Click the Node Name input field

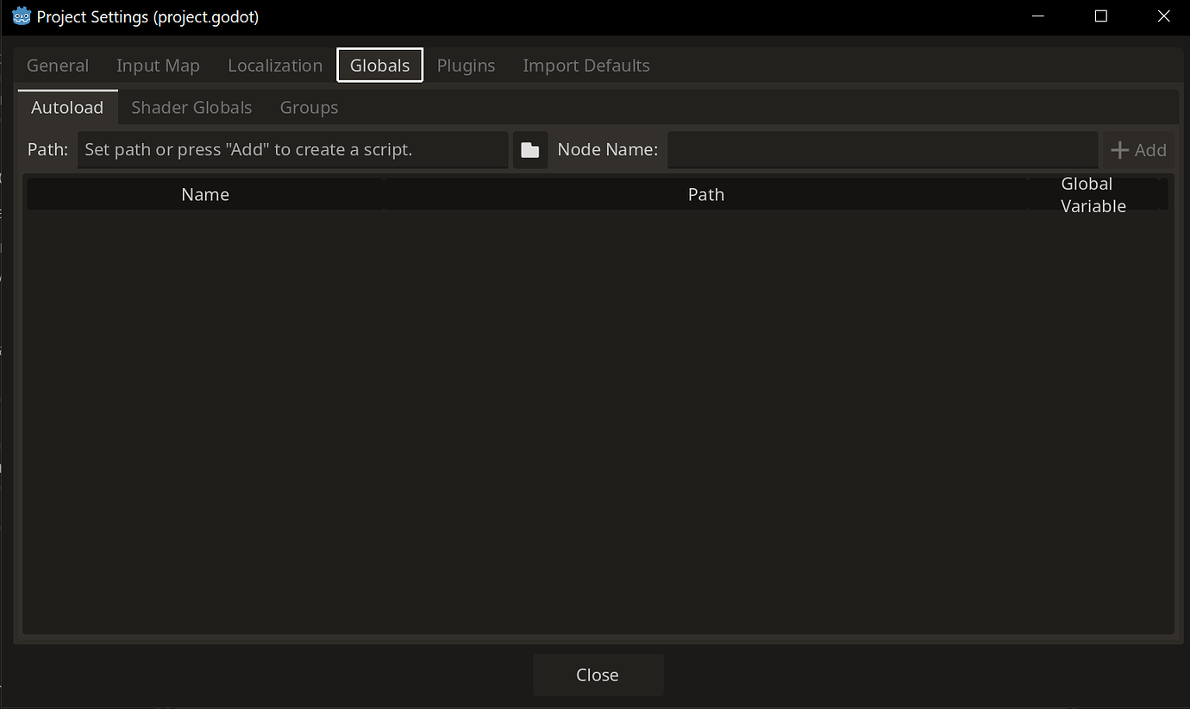pos(883,149)
